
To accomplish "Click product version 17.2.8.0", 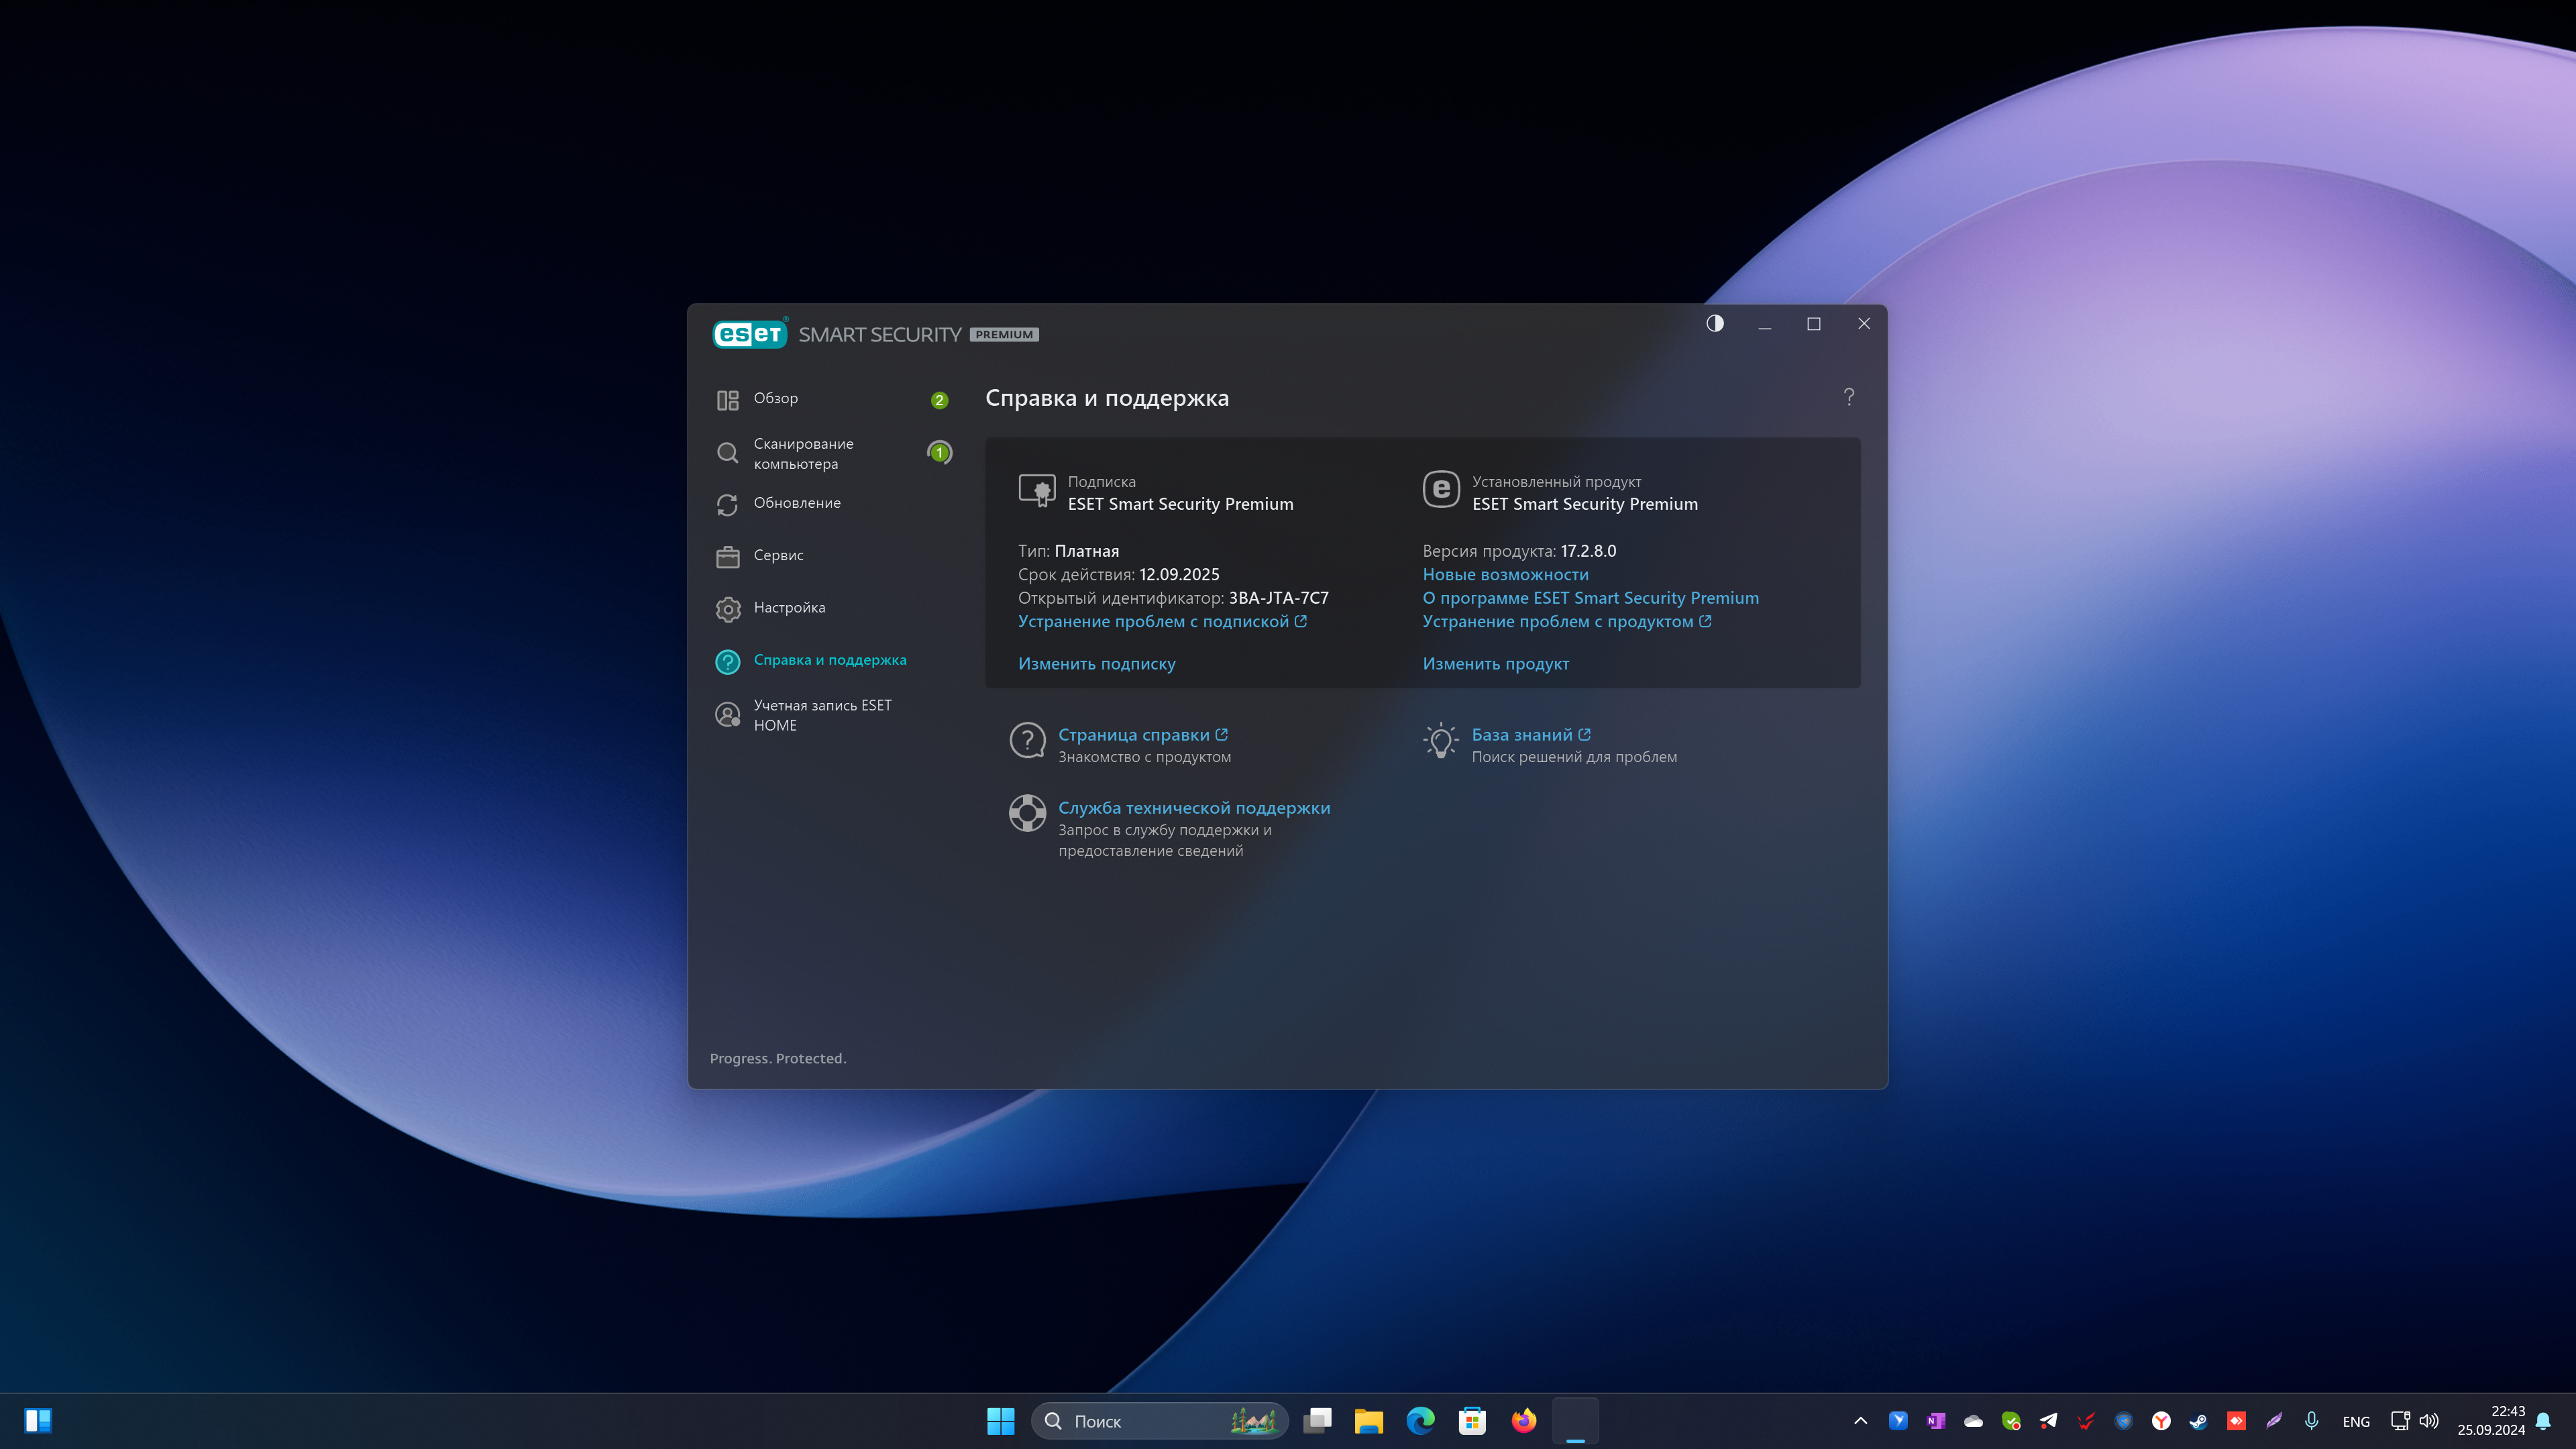I will [1588, 551].
